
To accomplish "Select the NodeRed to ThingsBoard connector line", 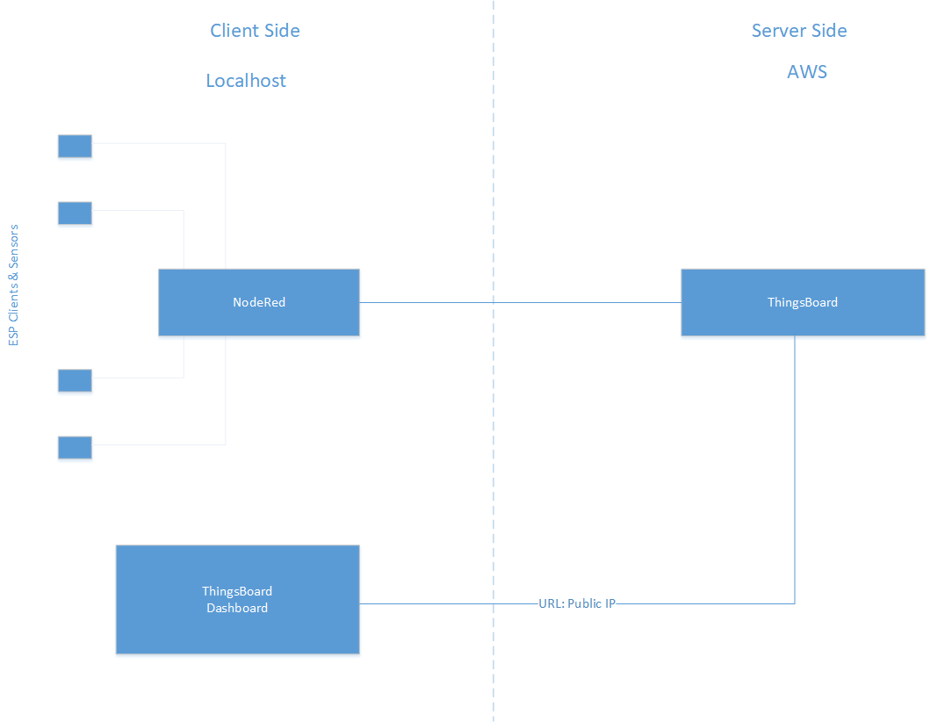I will pyautogui.click(x=520, y=302).
